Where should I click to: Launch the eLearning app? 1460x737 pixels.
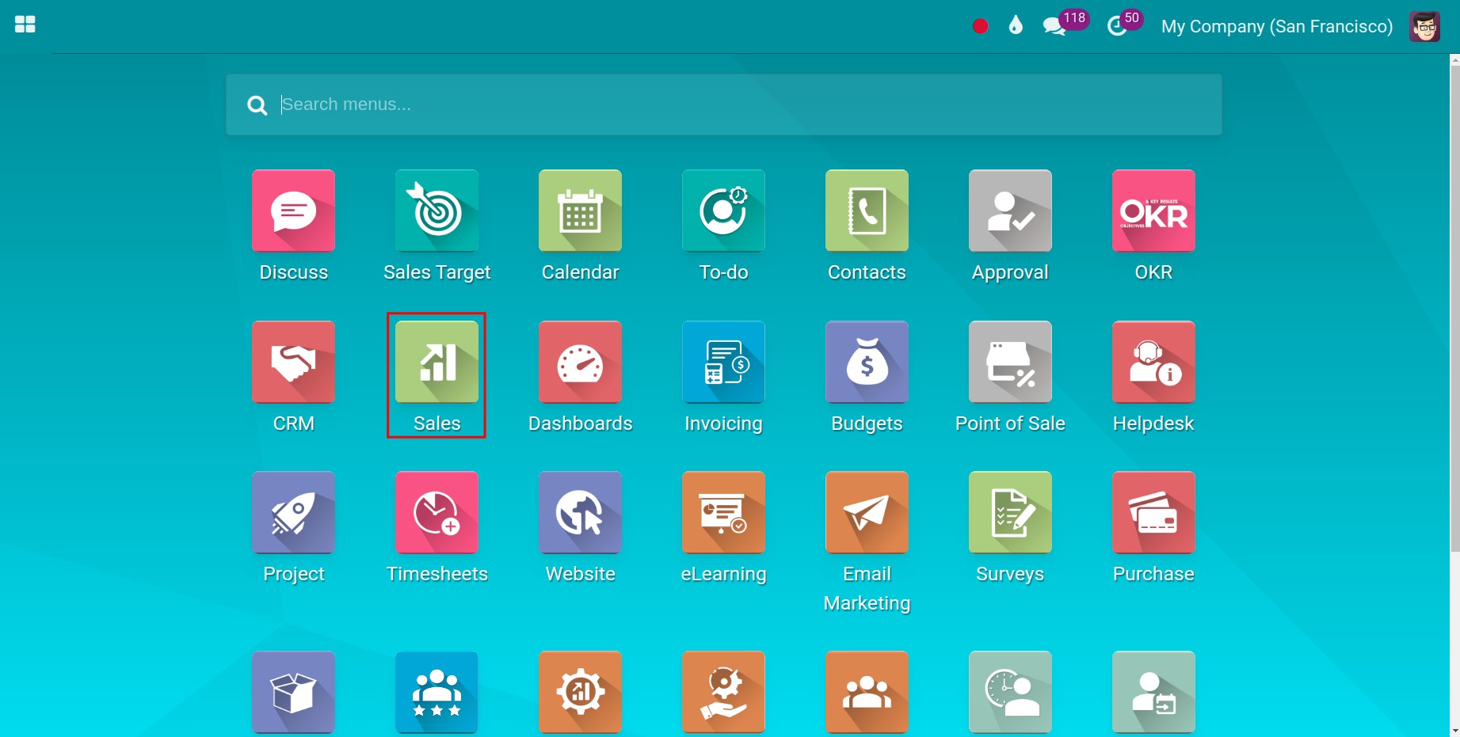(723, 512)
